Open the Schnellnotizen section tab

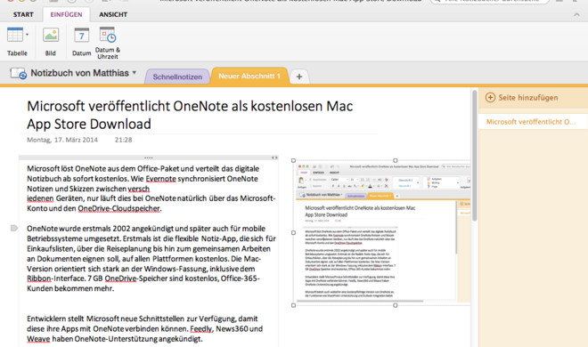pos(177,77)
